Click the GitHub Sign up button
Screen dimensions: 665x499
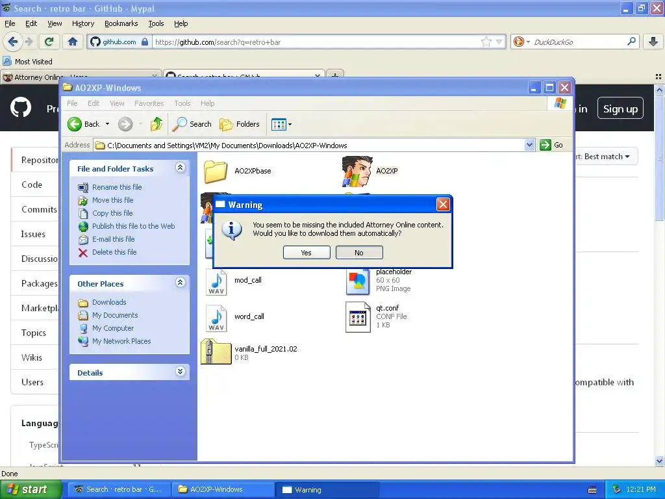[620, 109]
